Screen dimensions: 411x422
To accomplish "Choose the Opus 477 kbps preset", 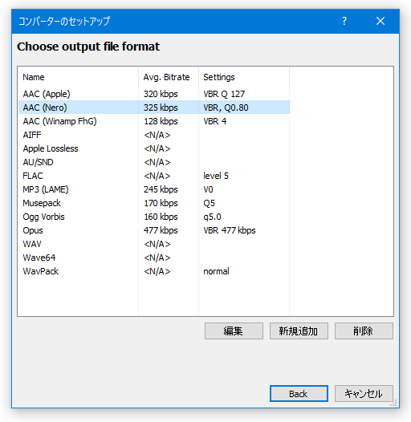I will coord(154,230).
